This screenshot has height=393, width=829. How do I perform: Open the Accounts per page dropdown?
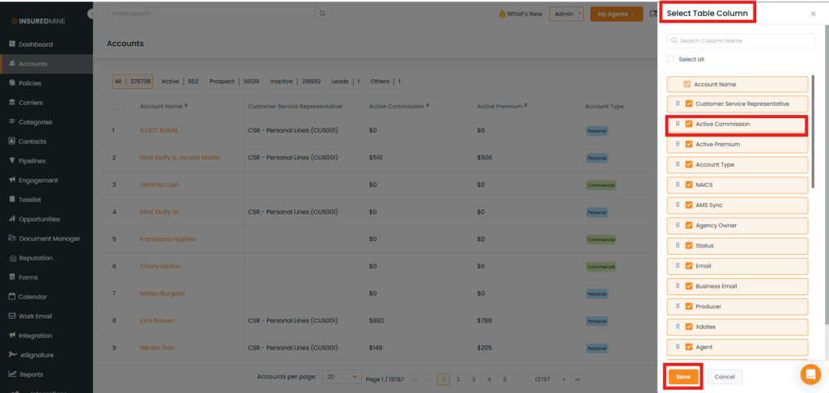[342, 377]
